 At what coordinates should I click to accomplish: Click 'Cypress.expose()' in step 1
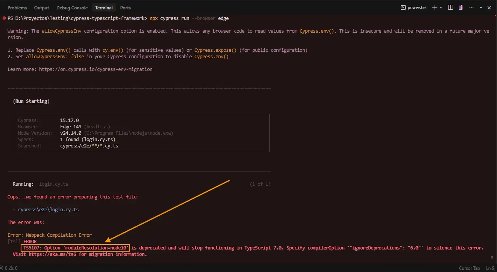coord(215,50)
